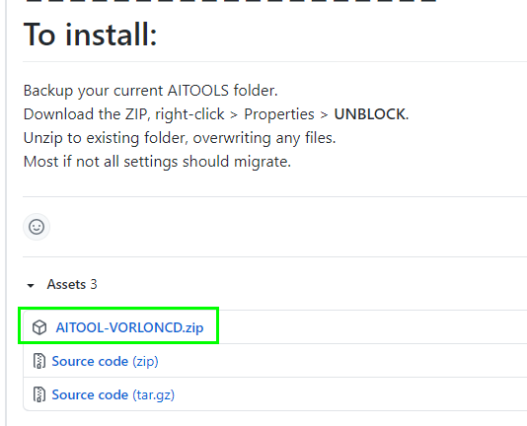Click the "(zip)" suffix after Source code
Viewport: 527px width, 426px height.
coord(145,362)
